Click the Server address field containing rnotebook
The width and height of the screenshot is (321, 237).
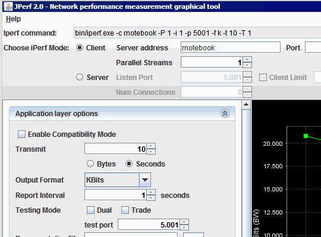pos(231,47)
